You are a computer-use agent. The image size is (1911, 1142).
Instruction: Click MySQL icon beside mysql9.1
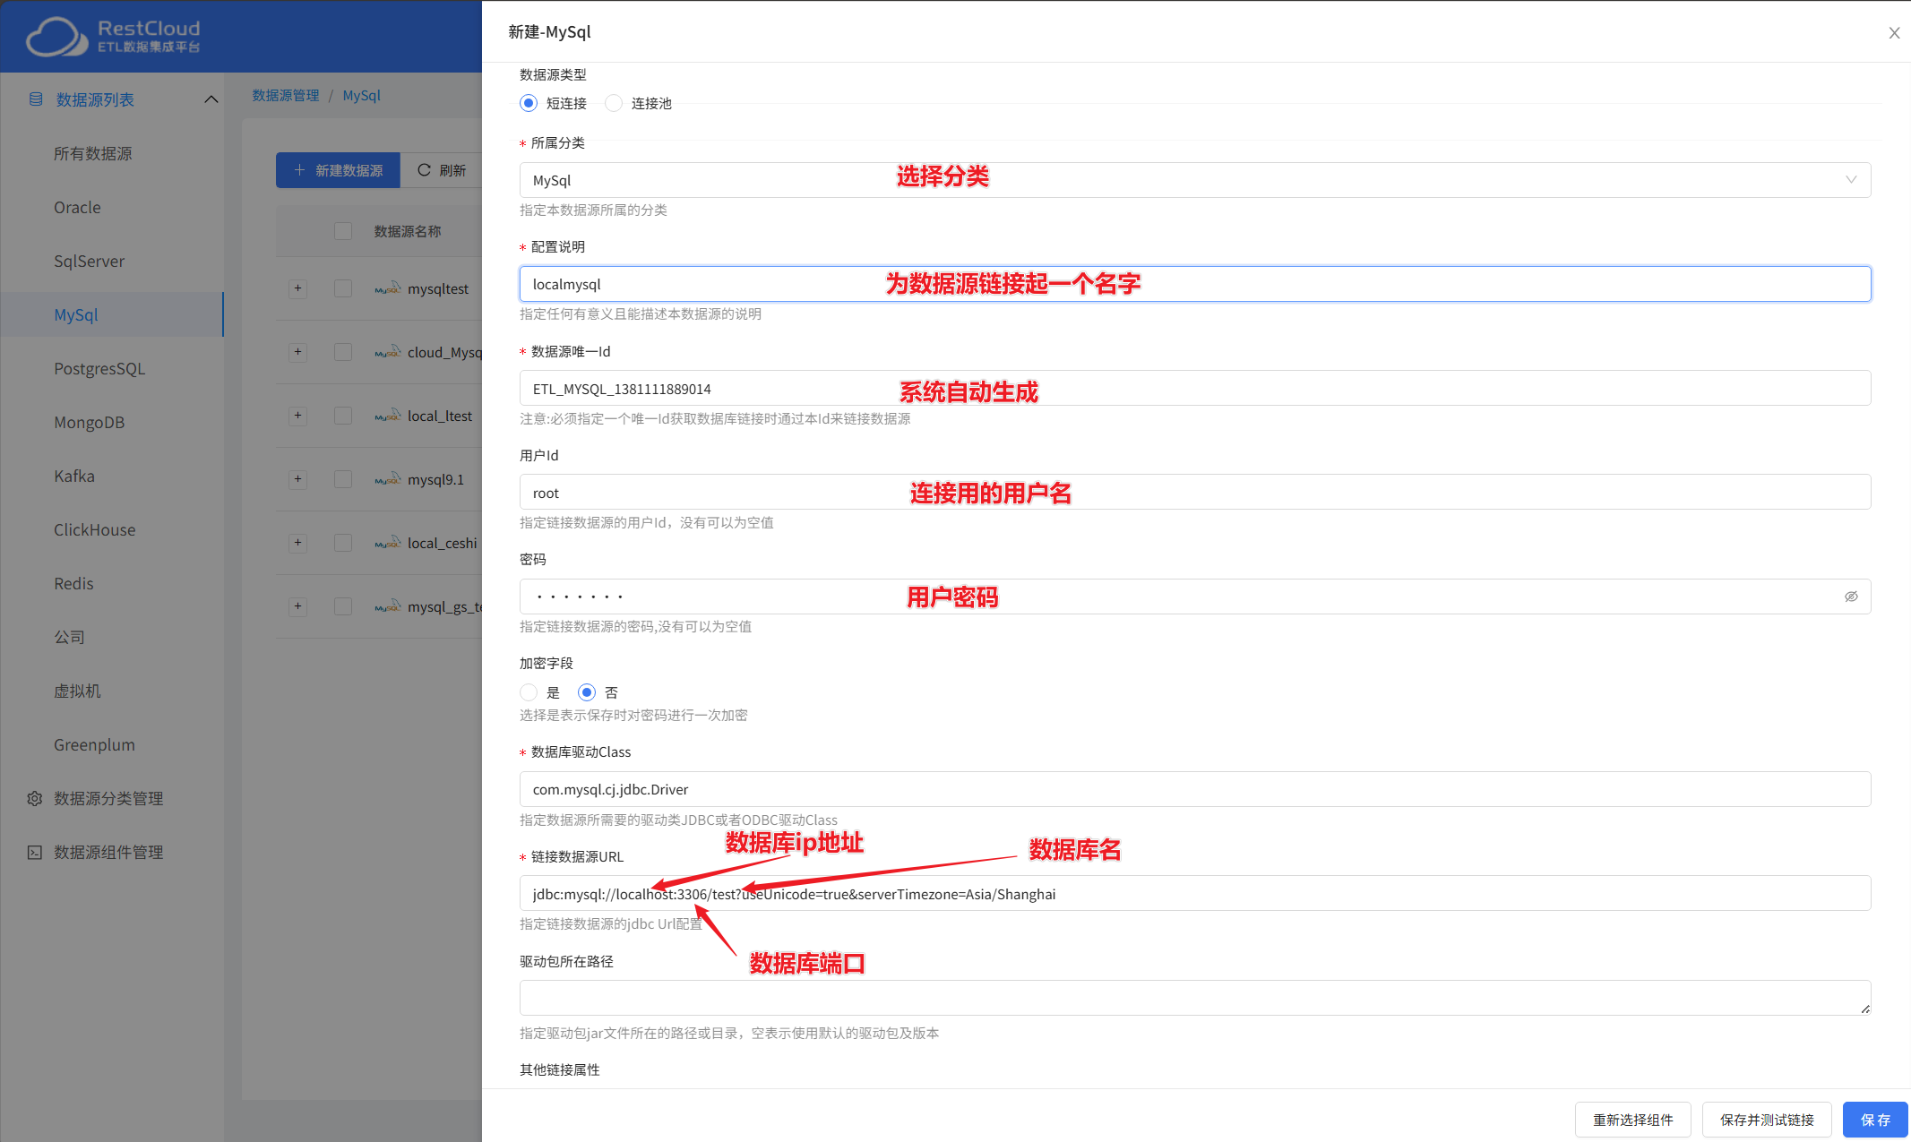[x=388, y=479]
